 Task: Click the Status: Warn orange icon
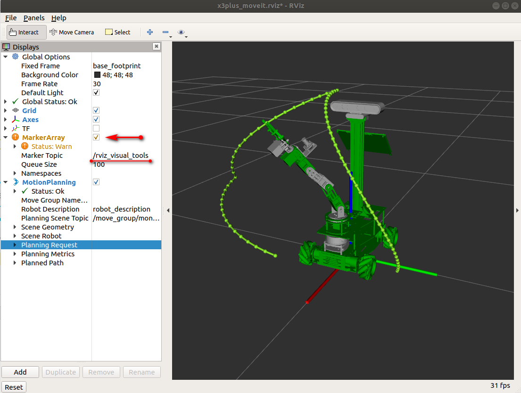[x=25, y=146]
